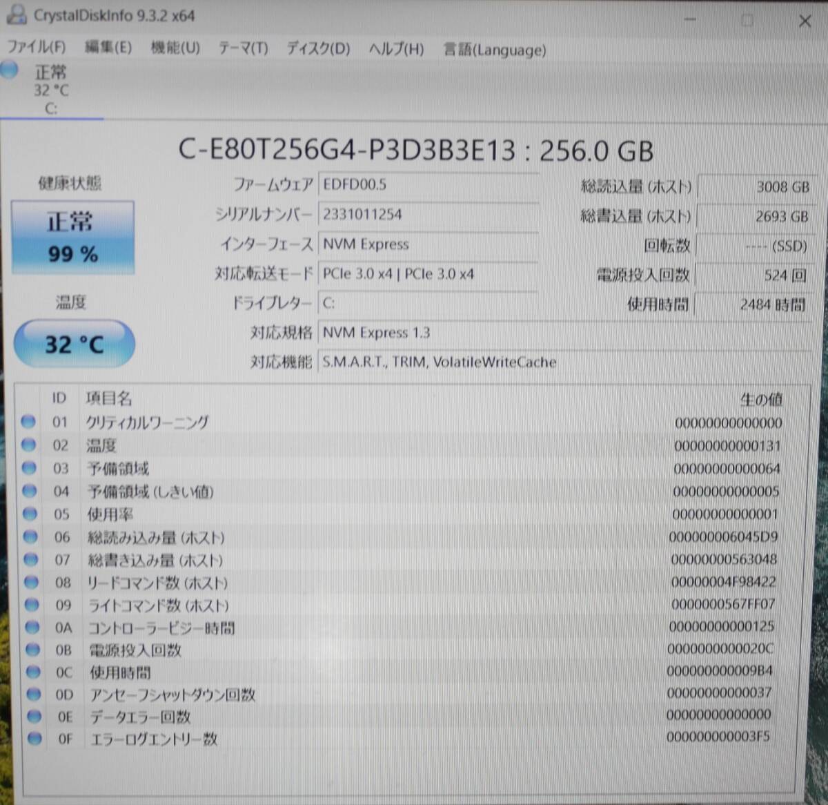The height and width of the screenshot is (805, 828).
Task: Open the 言語(Language) dropdown menu
Action: coord(494,49)
